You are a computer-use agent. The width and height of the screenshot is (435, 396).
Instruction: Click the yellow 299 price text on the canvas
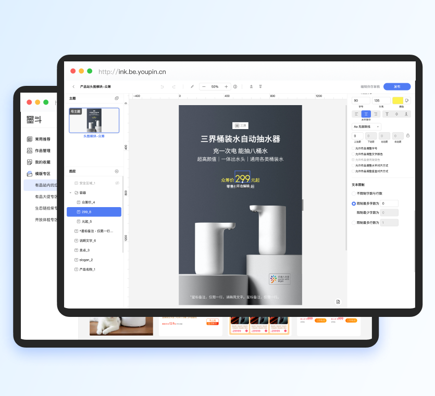click(x=242, y=179)
